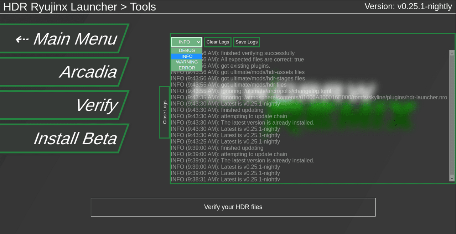Click log line 'All expected files are correct: true'
Viewport: 456px width, 234px height.
click(237, 59)
